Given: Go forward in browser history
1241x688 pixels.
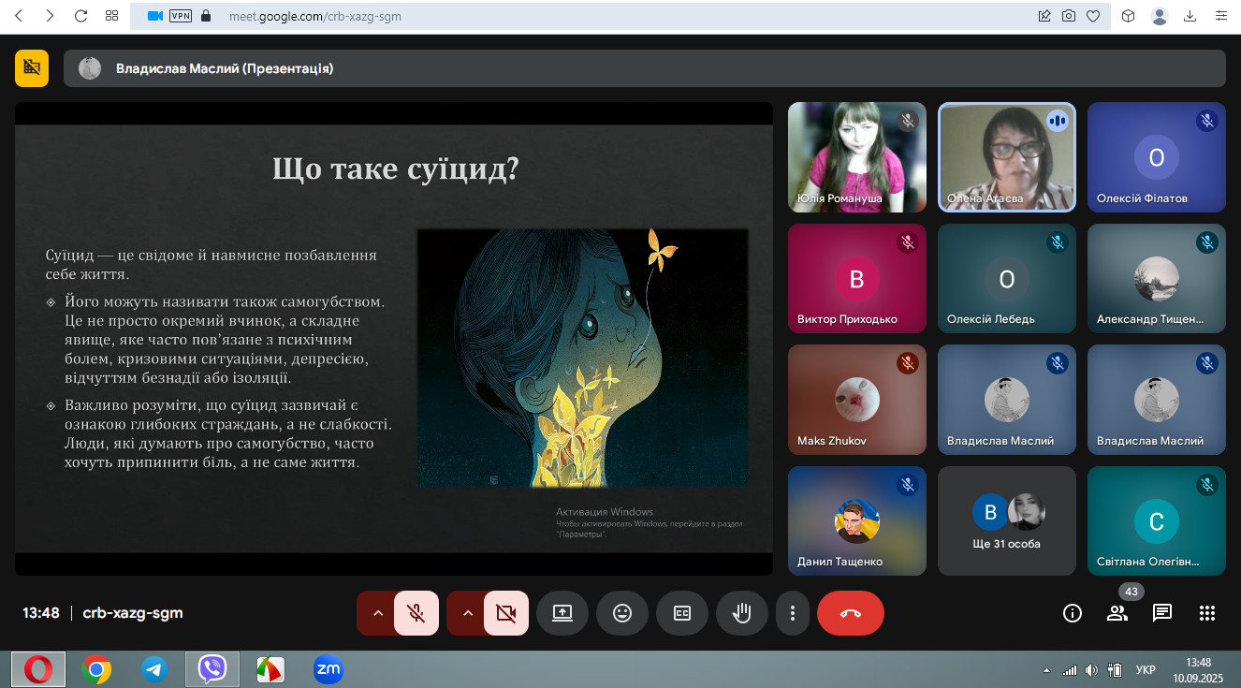Looking at the screenshot, I should (50, 16).
